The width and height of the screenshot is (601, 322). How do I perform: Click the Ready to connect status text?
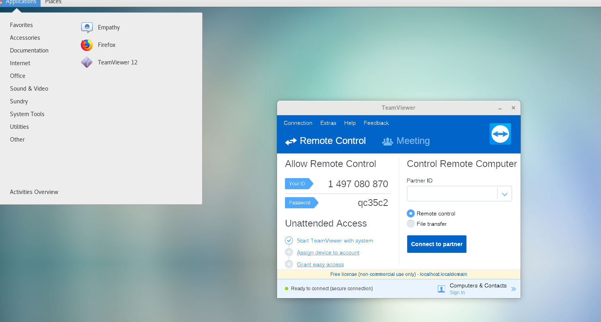pyautogui.click(x=332, y=289)
